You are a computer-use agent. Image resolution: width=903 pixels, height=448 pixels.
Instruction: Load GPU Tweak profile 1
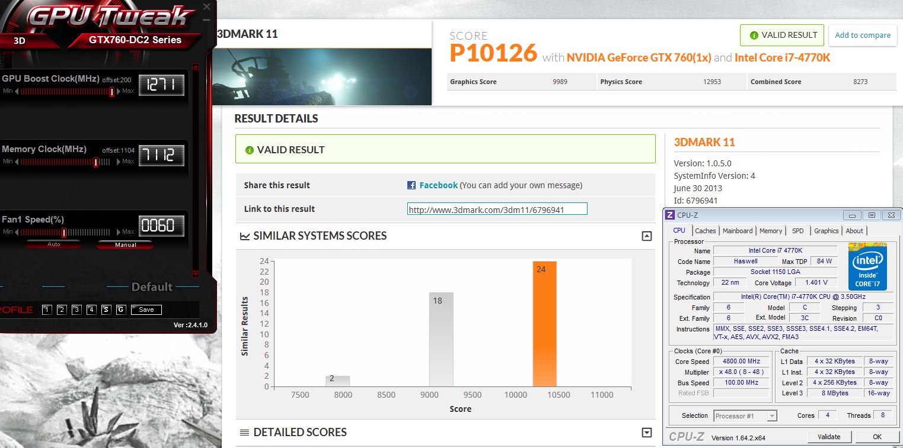pos(47,310)
